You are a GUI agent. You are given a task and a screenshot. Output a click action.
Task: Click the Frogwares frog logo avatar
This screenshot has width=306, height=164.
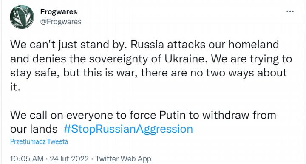pos(22,17)
